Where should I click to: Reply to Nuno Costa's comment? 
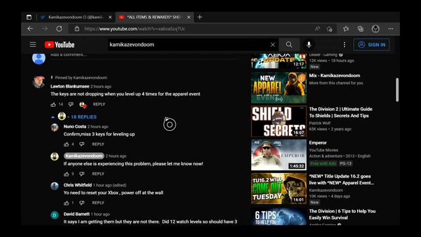(x=98, y=144)
